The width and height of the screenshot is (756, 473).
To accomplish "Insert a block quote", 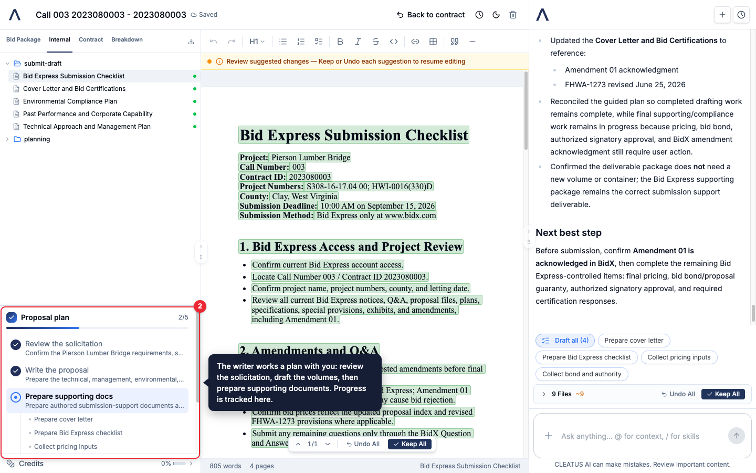I will pos(455,42).
